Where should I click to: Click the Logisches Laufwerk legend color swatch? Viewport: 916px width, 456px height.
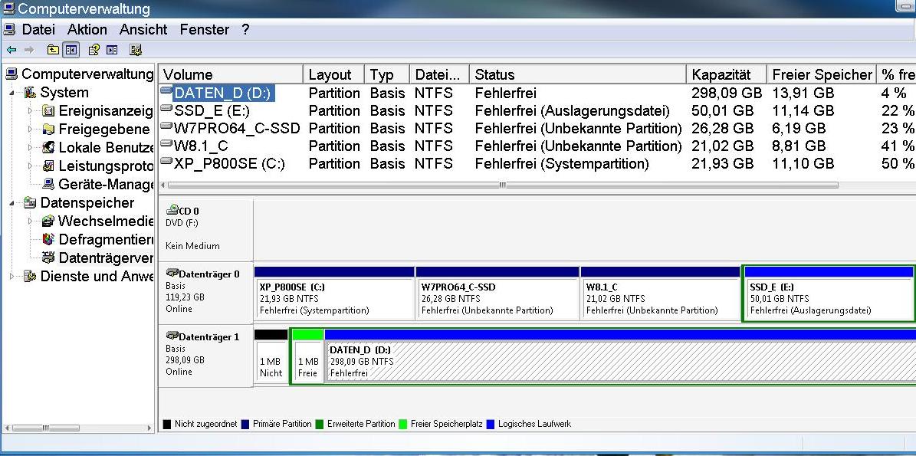(491, 424)
